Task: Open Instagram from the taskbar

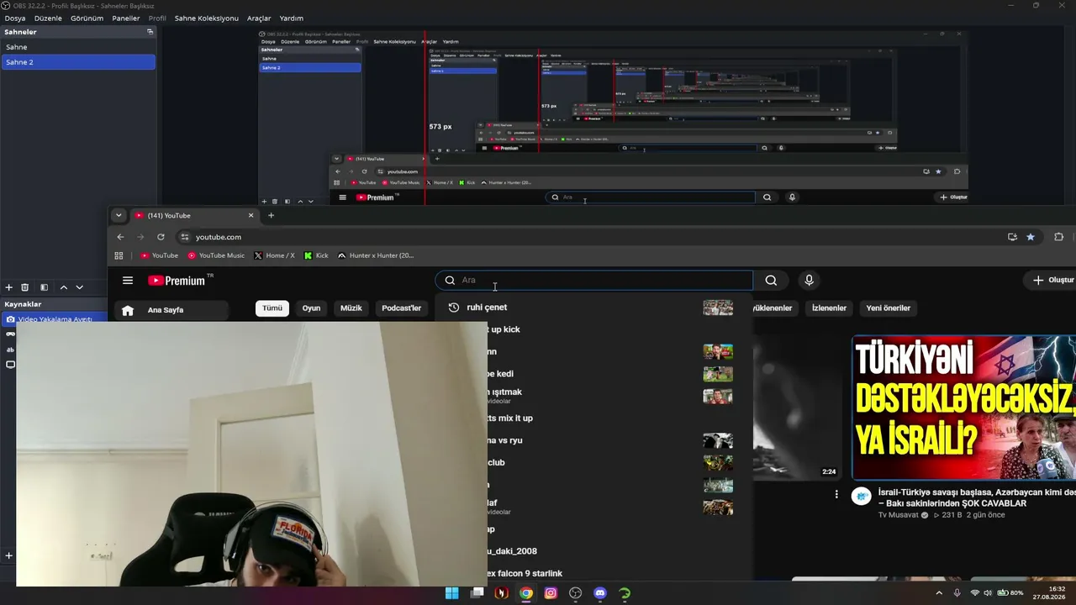Action: pos(551,593)
